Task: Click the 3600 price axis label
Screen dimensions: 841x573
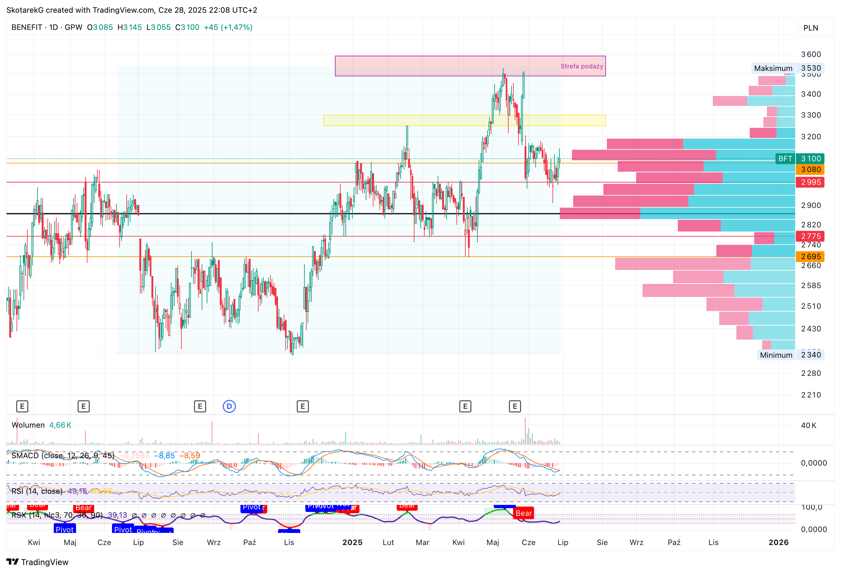Action: click(x=811, y=54)
